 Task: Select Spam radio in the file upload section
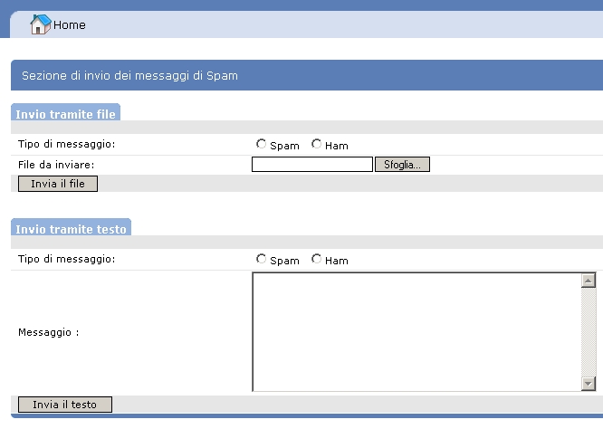[x=262, y=145]
